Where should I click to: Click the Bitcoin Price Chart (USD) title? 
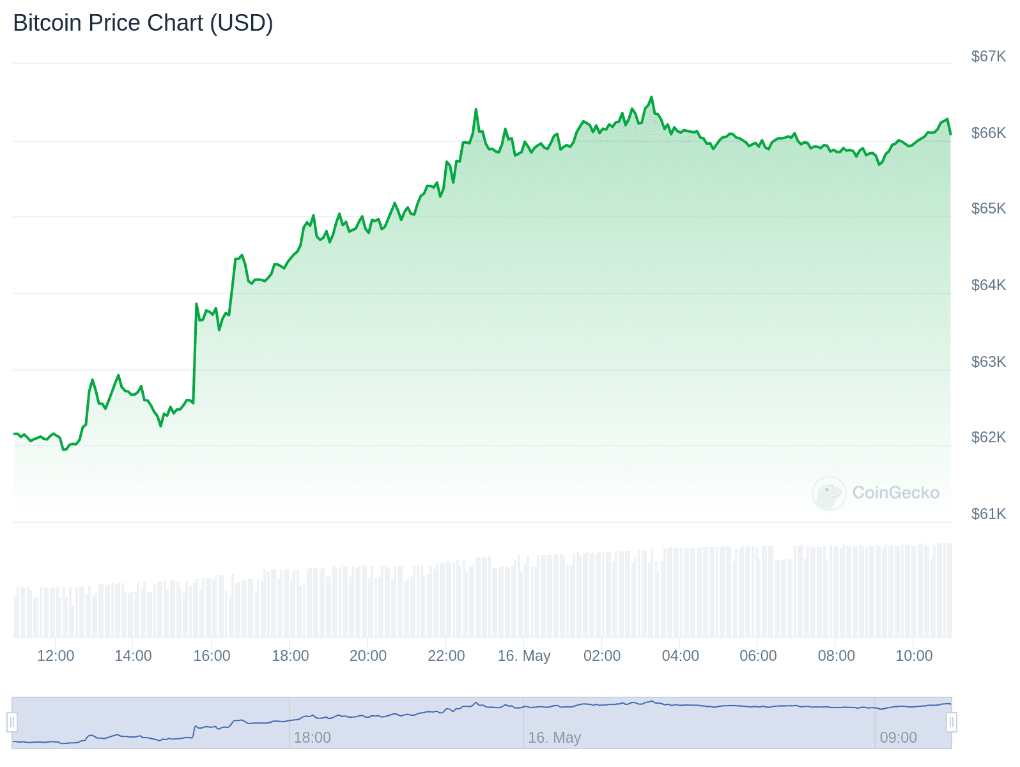143,23
